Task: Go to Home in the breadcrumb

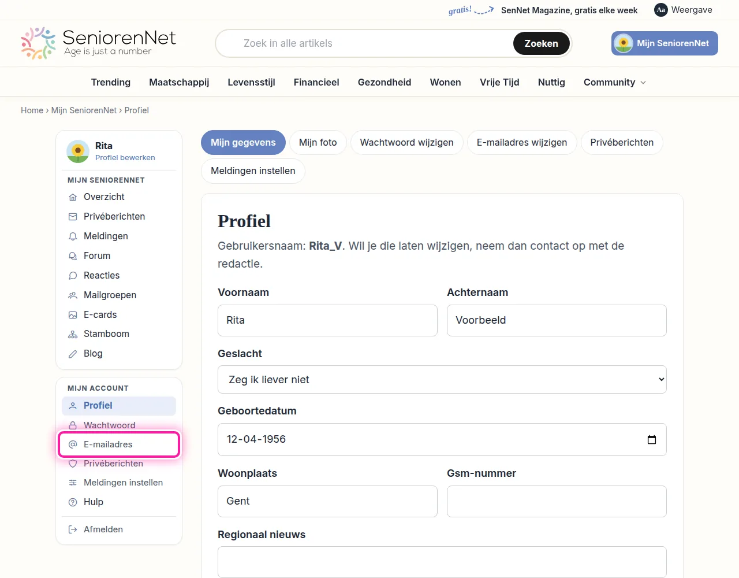Action: tap(32, 110)
